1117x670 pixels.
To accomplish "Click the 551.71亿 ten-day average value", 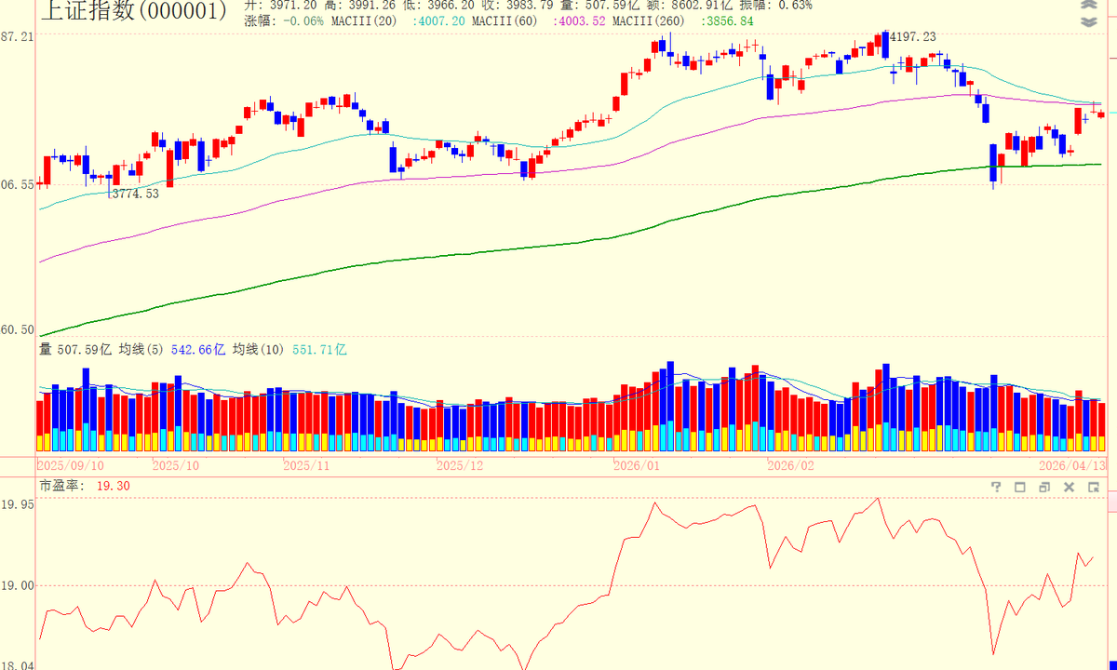I will click(319, 350).
